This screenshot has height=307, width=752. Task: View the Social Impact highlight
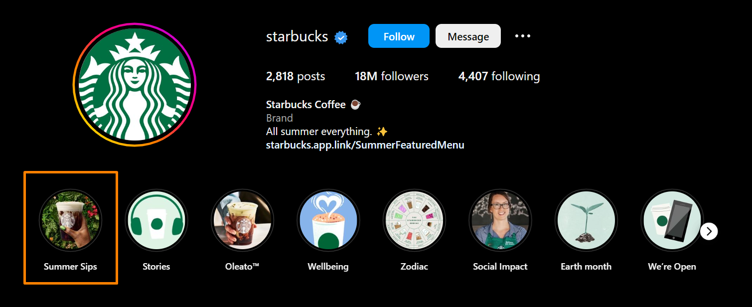coord(500,220)
